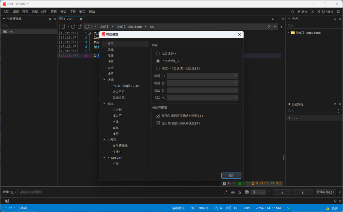Screen dimensions: 343x212
Task: Click the 隧道 (tunnel) icon
Action: coord(302,11)
